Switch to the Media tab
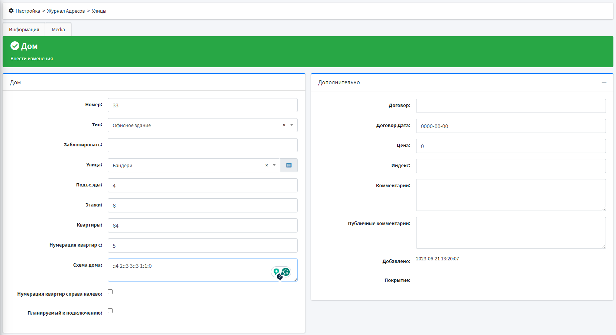This screenshot has width=616, height=335. click(x=58, y=30)
